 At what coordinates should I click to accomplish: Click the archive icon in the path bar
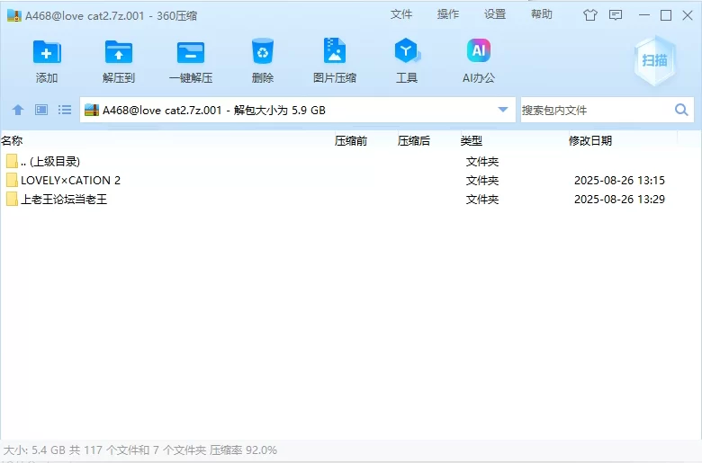click(91, 110)
